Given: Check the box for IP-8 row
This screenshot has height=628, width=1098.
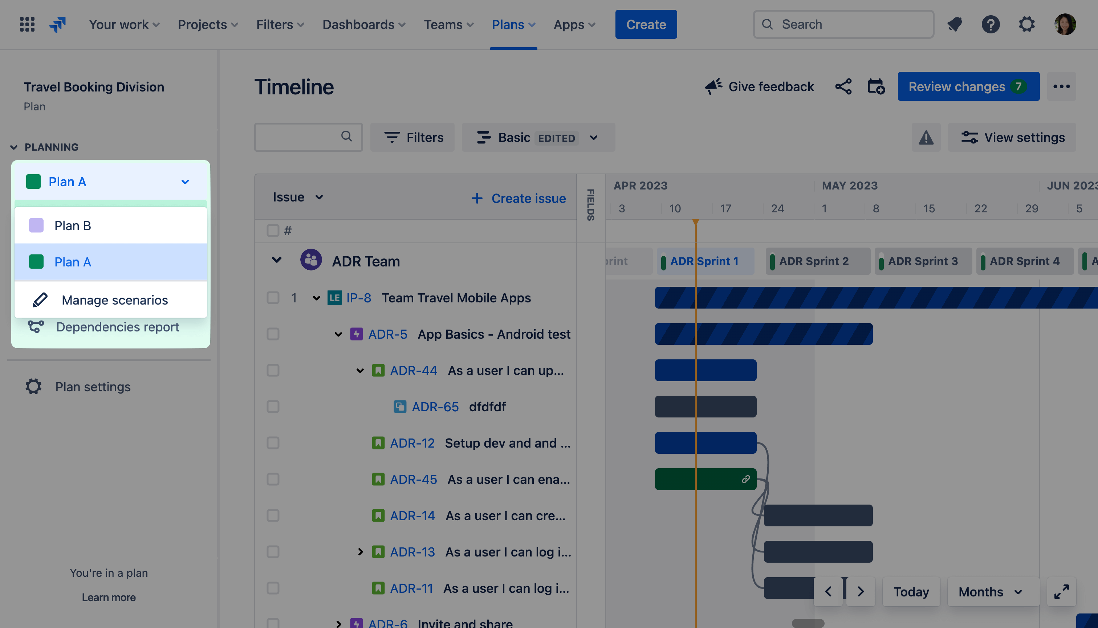Looking at the screenshot, I should [x=273, y=298].
